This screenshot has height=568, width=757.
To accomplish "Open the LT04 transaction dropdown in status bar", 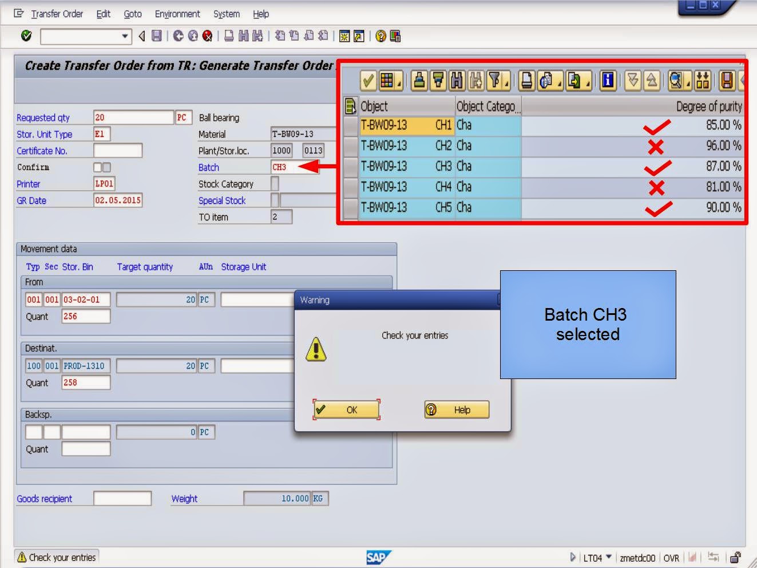I will pyautogui.click(x=609, y=556).
